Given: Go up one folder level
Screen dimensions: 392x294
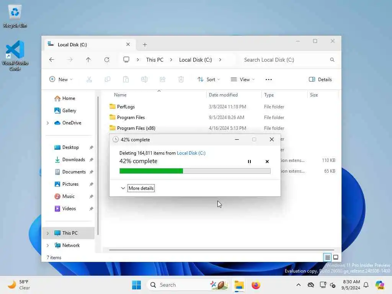Looking at the screenshot, I should 88,60.
